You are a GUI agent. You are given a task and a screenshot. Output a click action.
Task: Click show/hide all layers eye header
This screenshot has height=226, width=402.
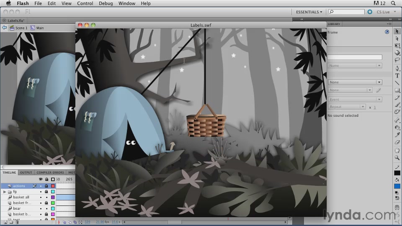(41, 179)
